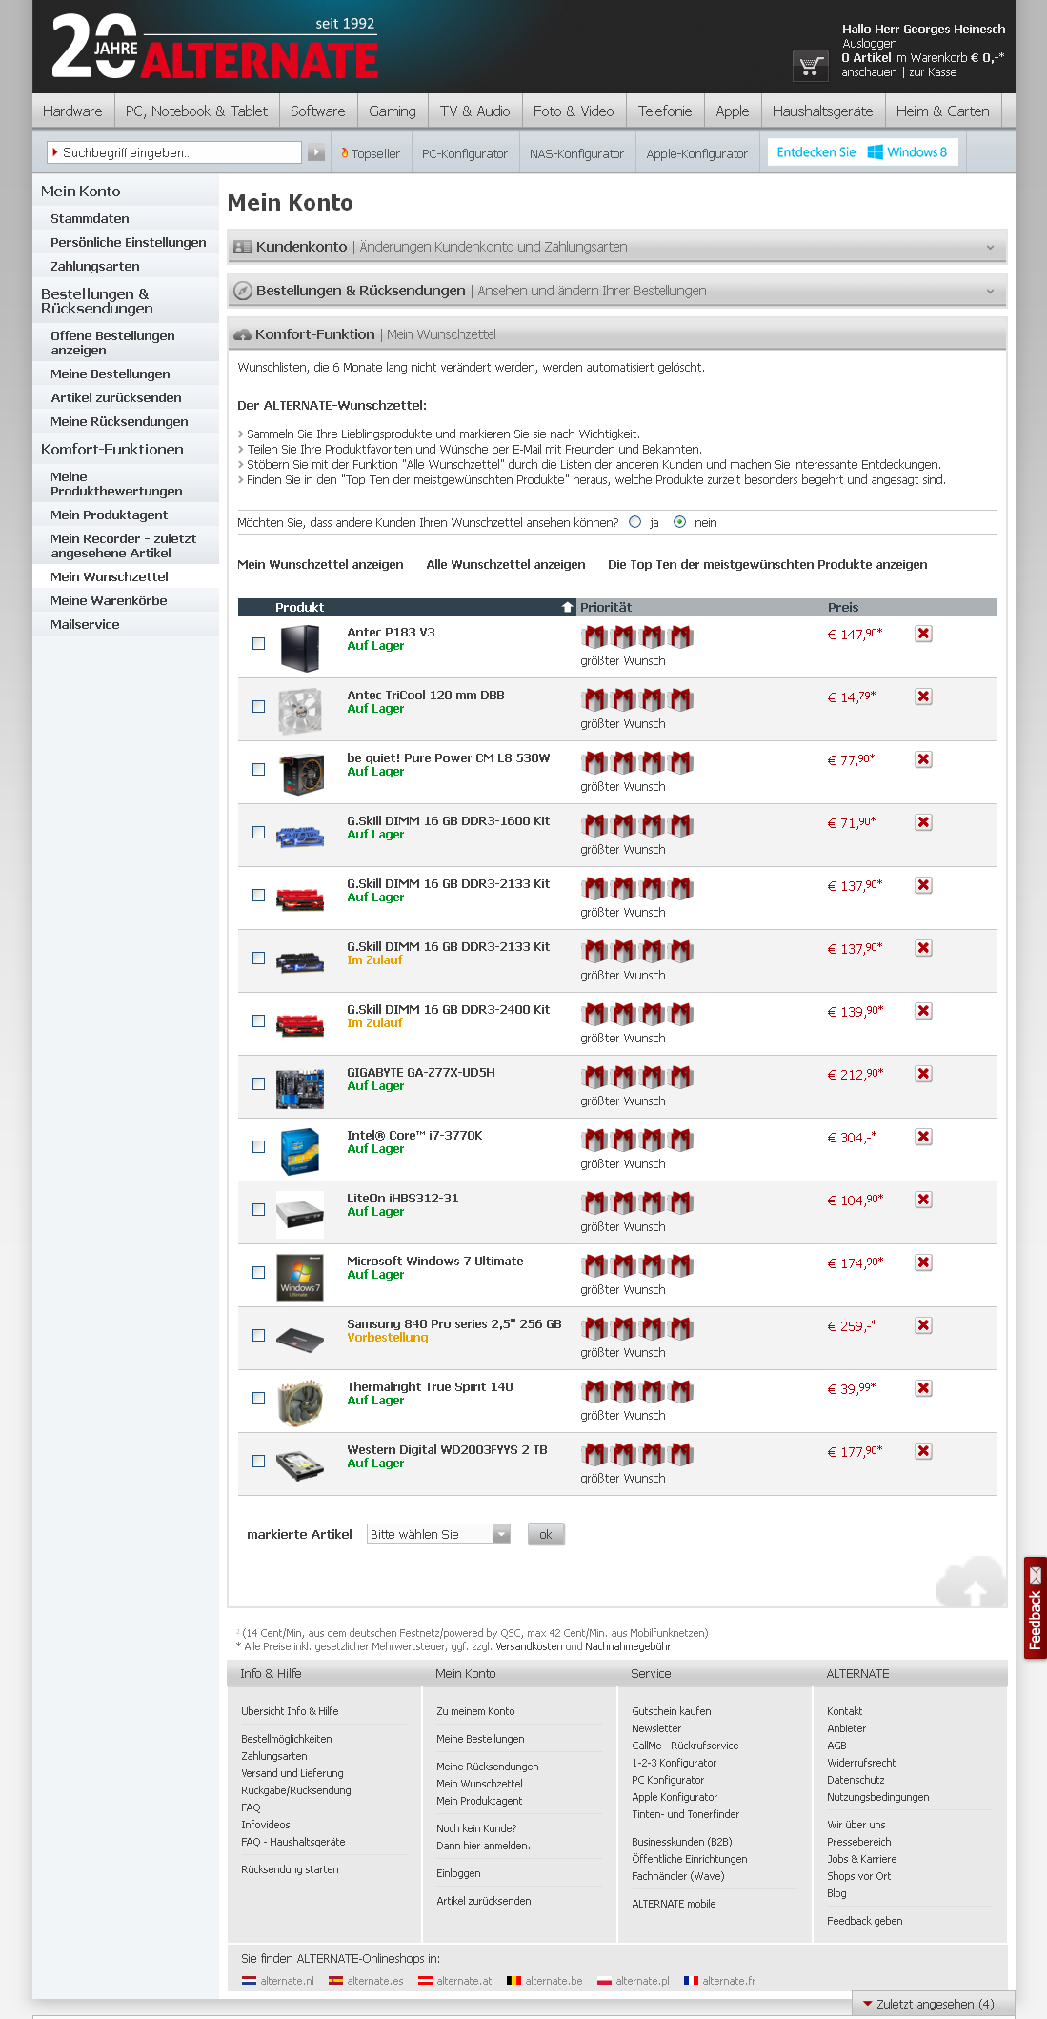The height and width of the screenshot is (2019, 1047).
Task: Check the Samsung 840 Pro checkbox
Action: [x=258, y=1336]
